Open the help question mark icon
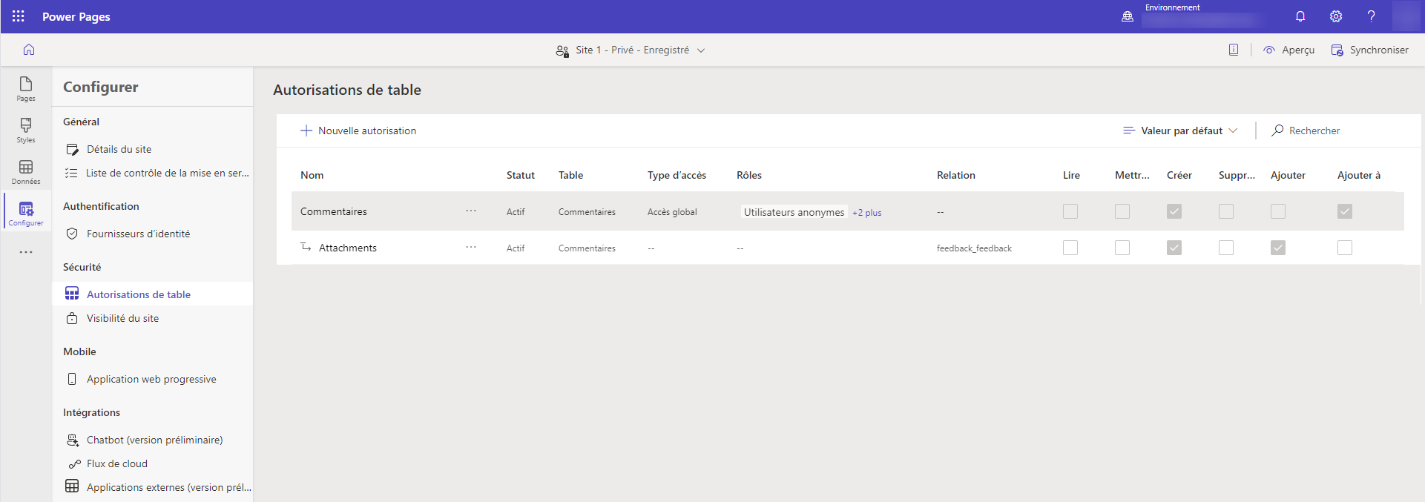The height and width of the screenshot is (502, 1425). (x=1372, y=16)
